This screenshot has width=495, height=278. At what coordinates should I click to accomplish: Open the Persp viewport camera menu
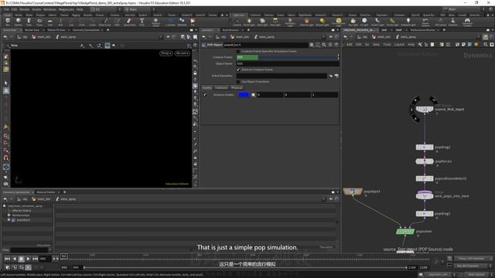pos(166,53)
